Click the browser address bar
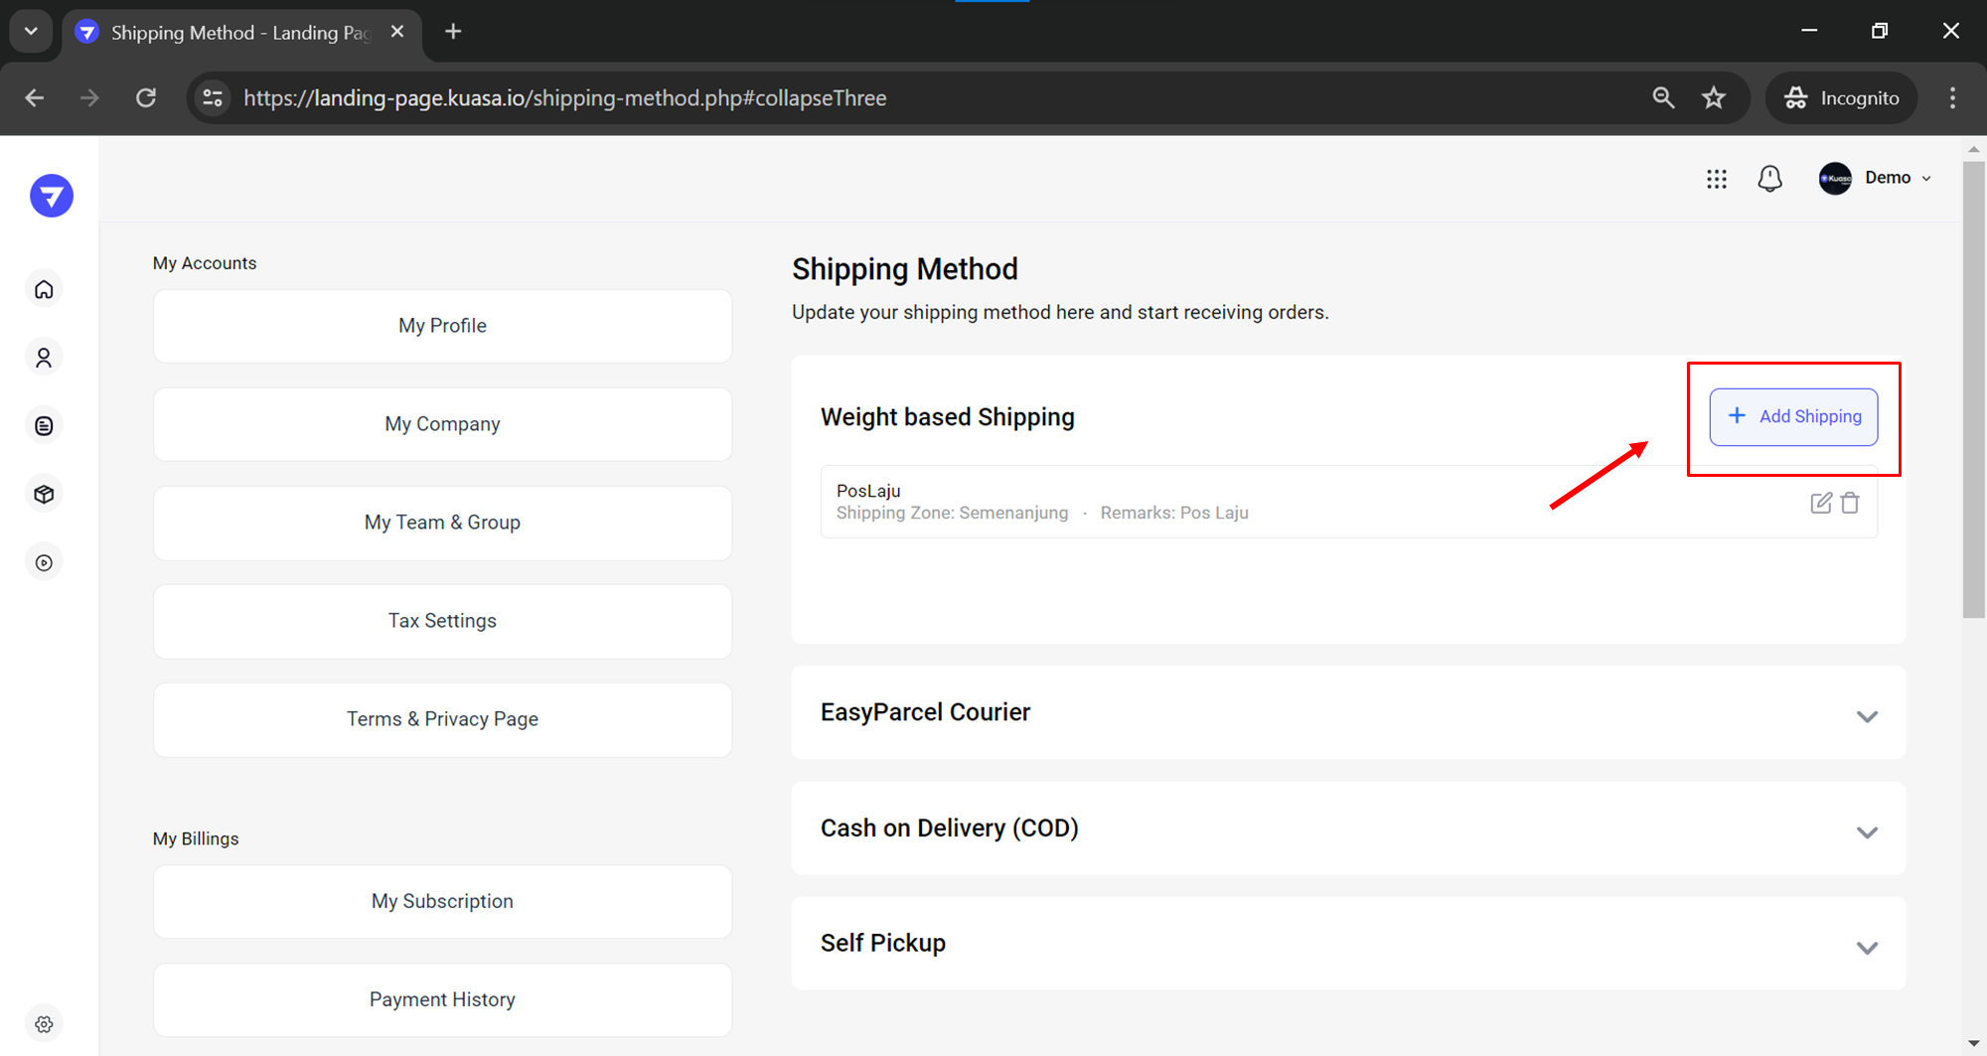This screenshot has width=1987, height=1056. point(894,98)
